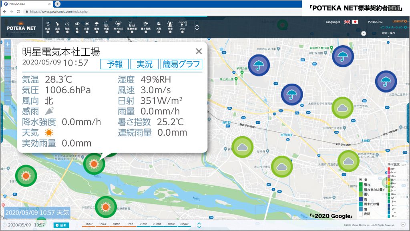Click the 気温 thermometer icon
Image resolution: width=410 pixels, height=231 pixels.
(x=48, y=24)
